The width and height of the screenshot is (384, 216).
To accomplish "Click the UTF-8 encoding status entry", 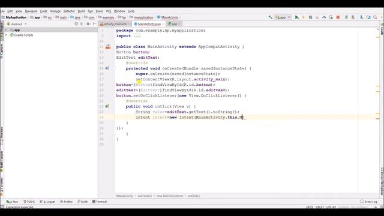I will point(331,207).
